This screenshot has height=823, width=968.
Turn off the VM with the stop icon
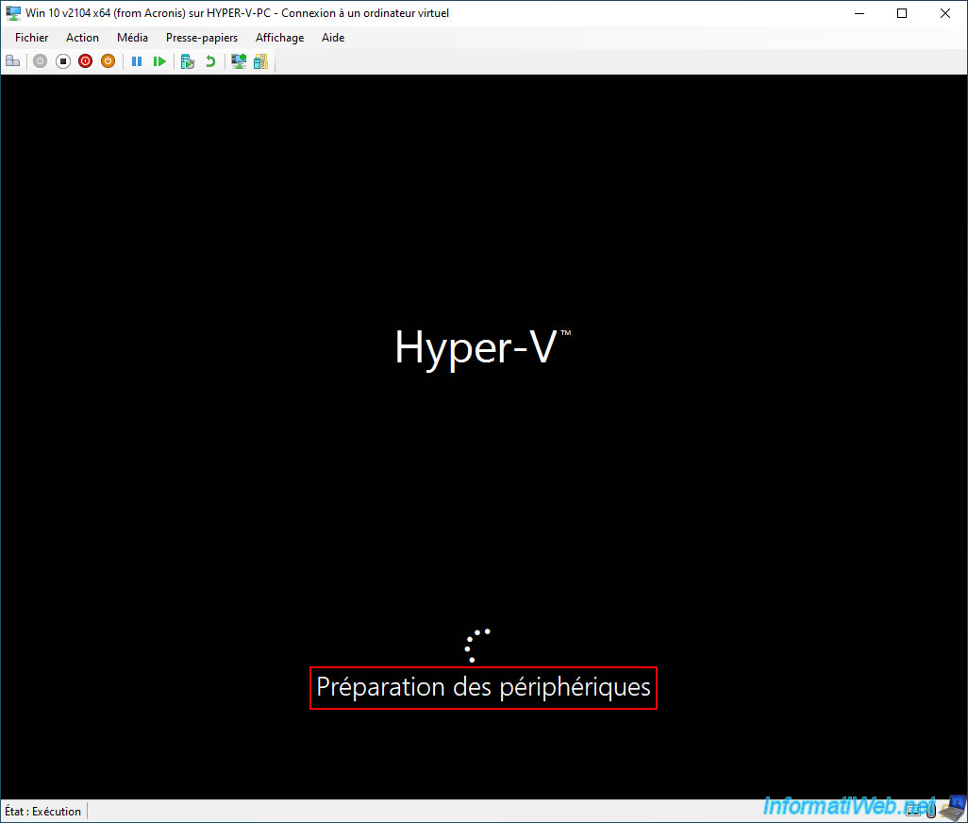[x=63, y=61]
